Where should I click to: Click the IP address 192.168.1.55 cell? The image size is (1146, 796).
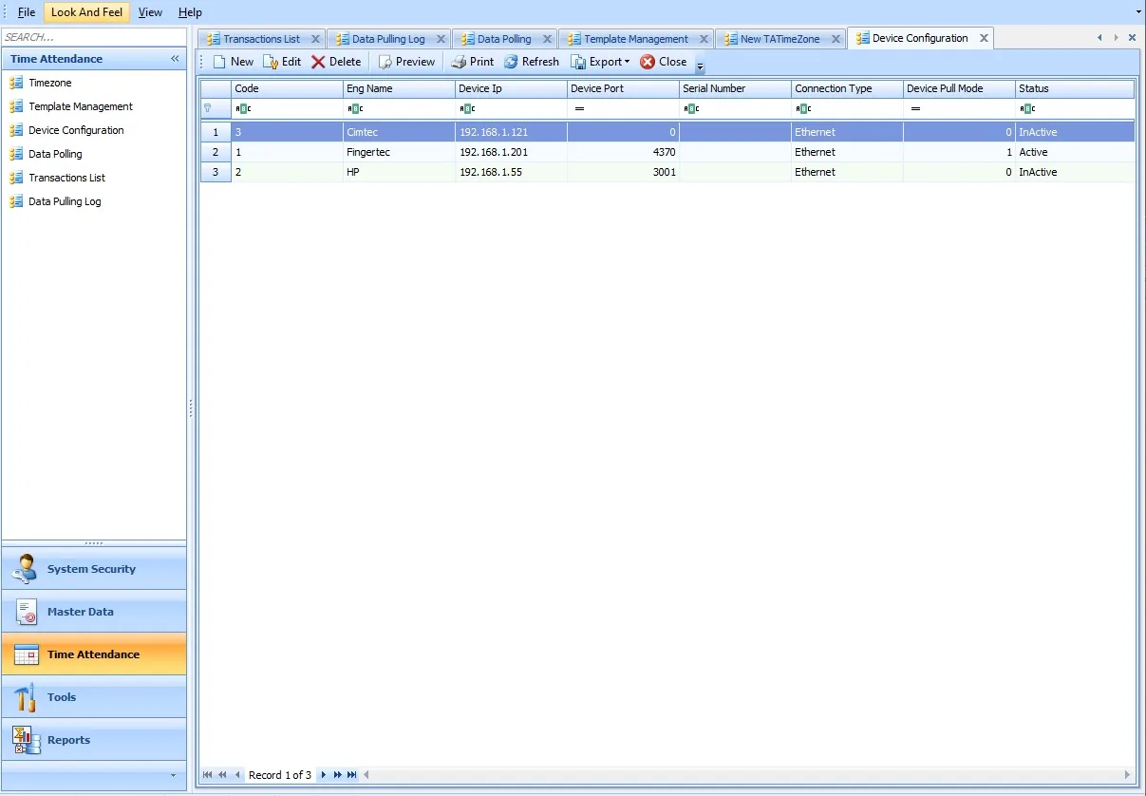tap(511, 172)
